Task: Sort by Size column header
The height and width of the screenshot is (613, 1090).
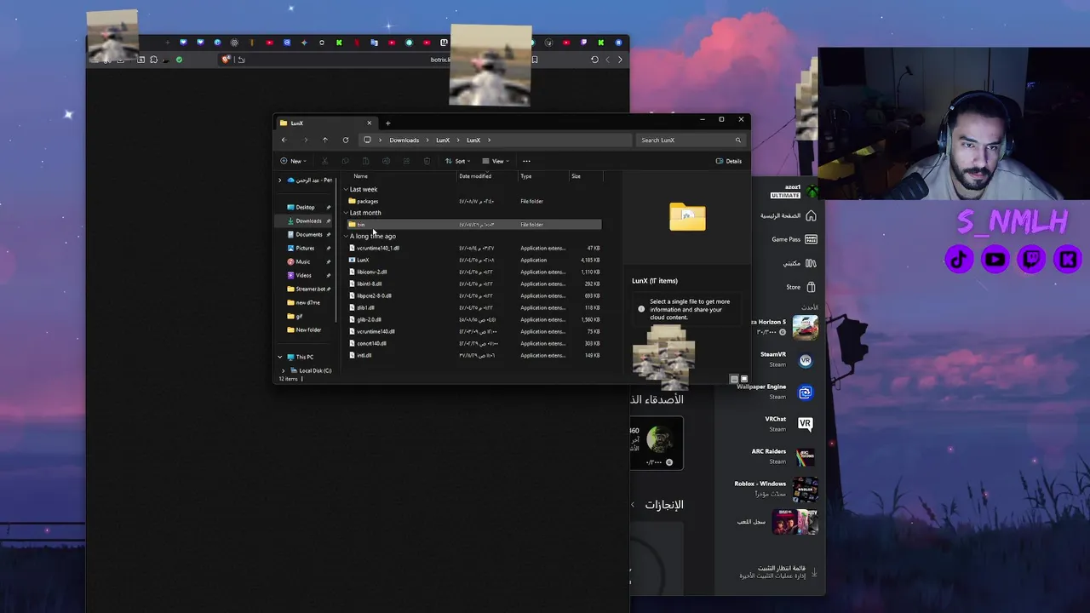Action: (577, 176)
